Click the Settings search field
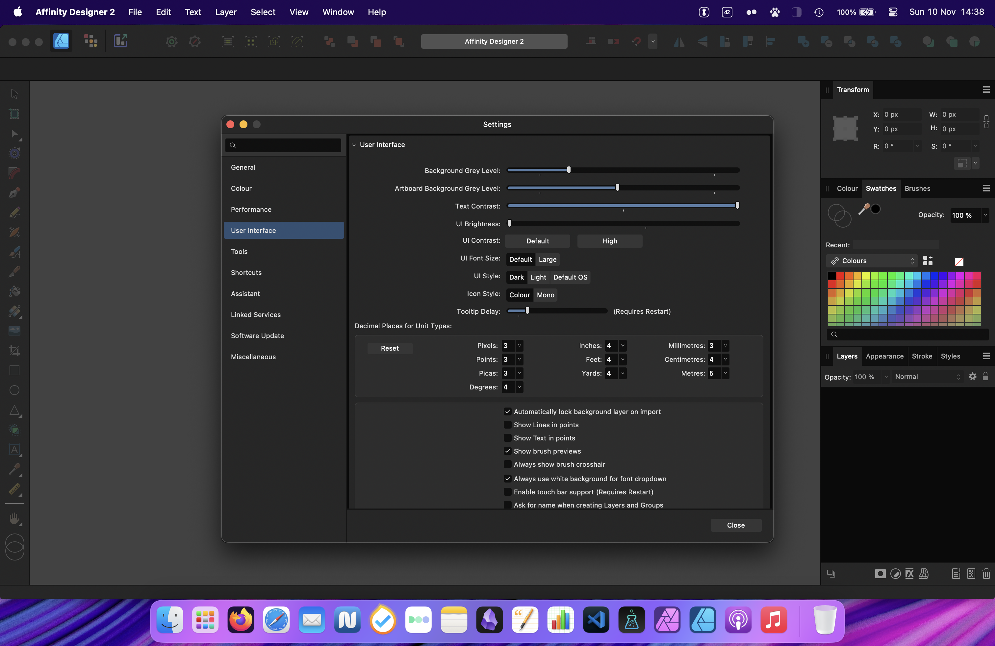The height and width of the screenshot is (646, 995). tap(283, 145)
